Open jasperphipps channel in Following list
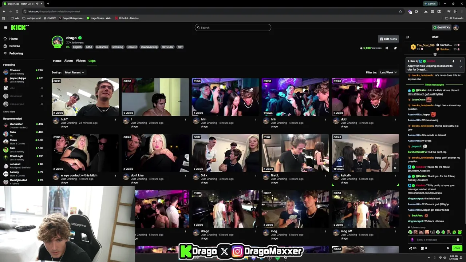This screenshot has height=262, width=466. [x=23, y=80]
